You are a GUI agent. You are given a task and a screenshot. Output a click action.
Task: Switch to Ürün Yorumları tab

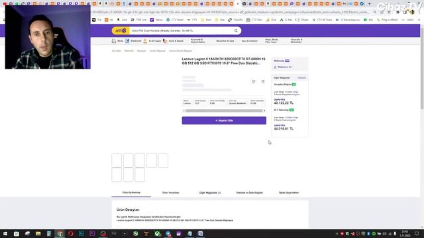[x=171, y=192]
